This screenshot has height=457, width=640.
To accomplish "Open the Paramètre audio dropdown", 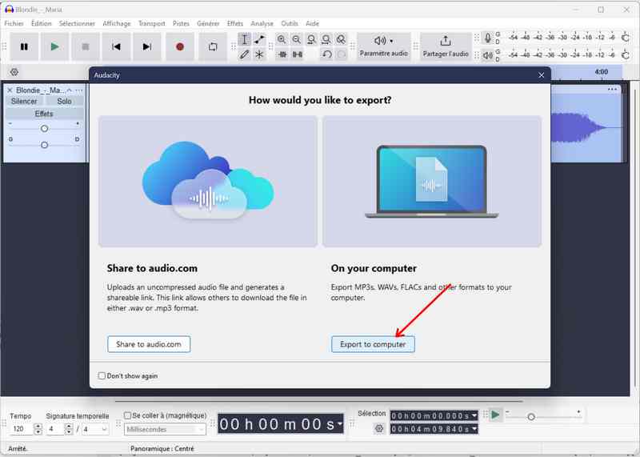I will coord(384,46).
